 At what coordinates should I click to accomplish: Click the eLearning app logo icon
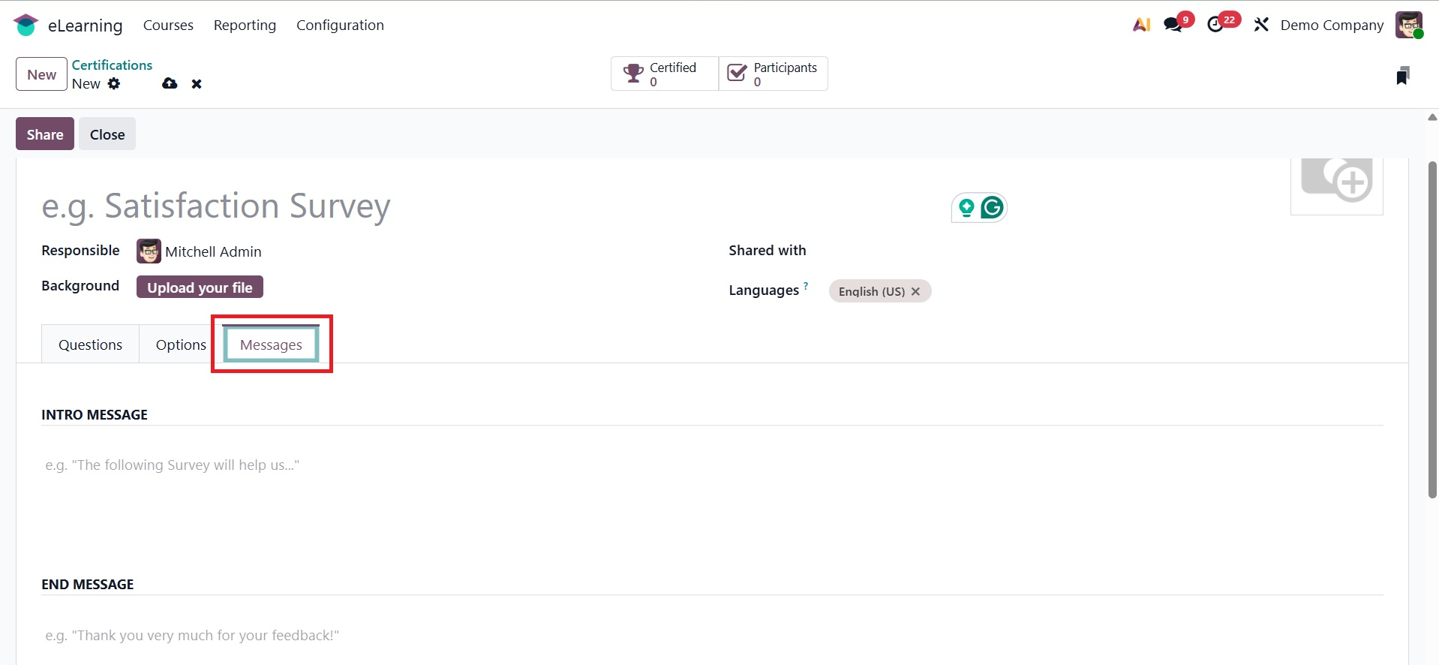[x=26, y=25]
